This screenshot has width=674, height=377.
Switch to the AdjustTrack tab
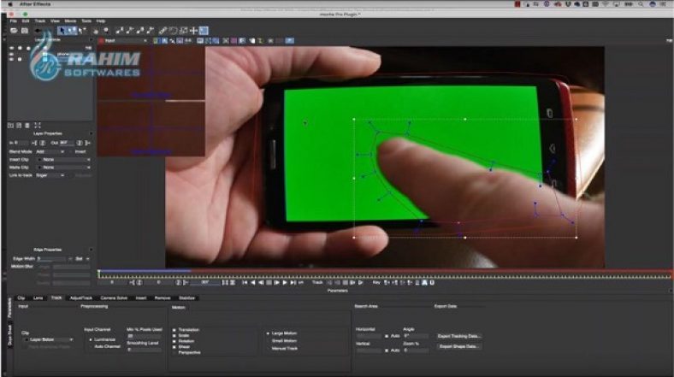click(x=80, y=298)
